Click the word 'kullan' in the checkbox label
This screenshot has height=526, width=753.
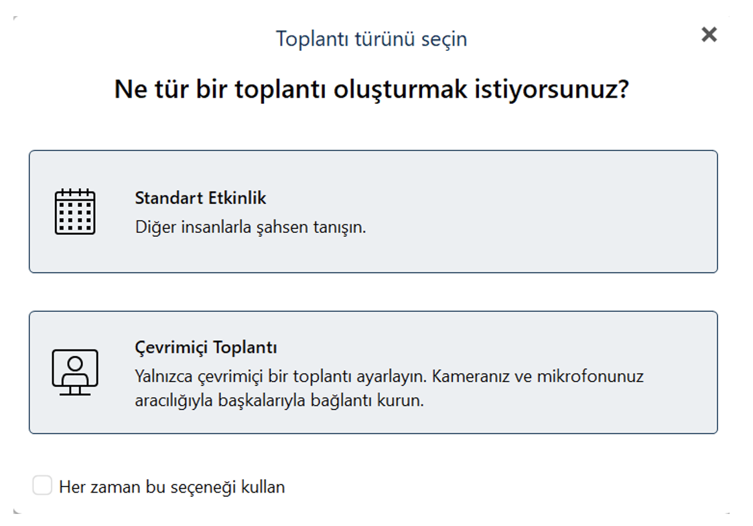point(263,487)
